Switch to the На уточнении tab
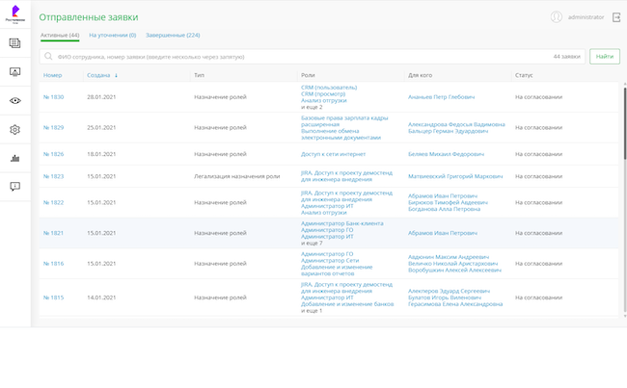Image resolution: width=627 pixels, height=388 pixels. click(x=112, y=35)
